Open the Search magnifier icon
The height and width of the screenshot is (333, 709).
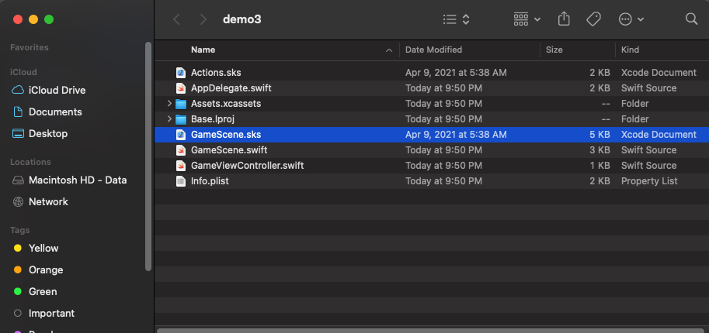(691, 19)
